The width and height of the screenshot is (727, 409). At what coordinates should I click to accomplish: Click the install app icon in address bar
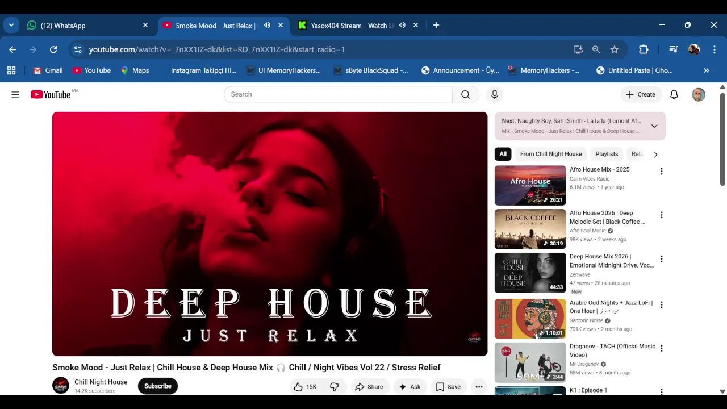click(578, 49)
